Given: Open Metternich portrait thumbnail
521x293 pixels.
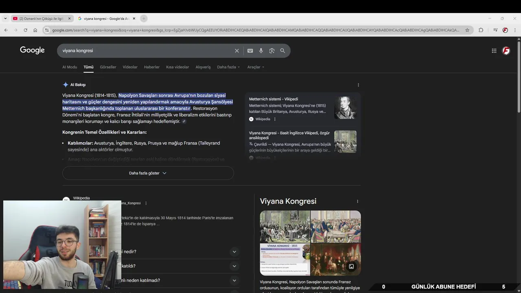Looking at the screenshot, I should pos(345,108).
